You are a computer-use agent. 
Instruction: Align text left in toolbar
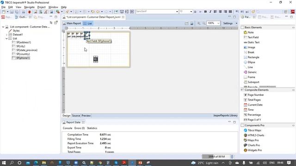click(x=215, y=12)
